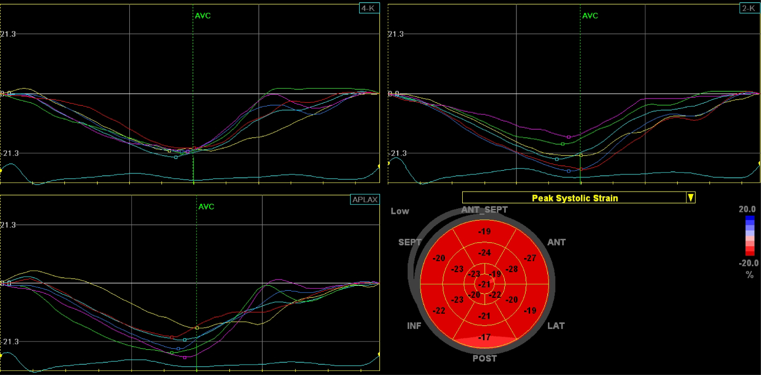This screenshot has height=375, width=761.
Task: Select basal lateral segment showing -19
Action: tap(530, 310)
